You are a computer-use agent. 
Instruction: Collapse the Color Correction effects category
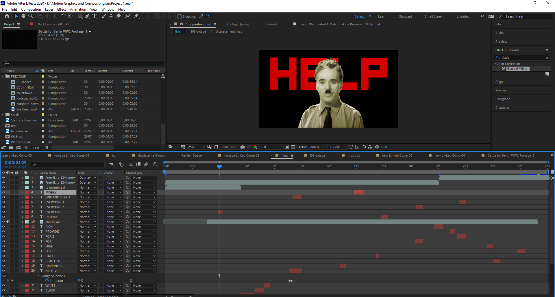point(495,64)
